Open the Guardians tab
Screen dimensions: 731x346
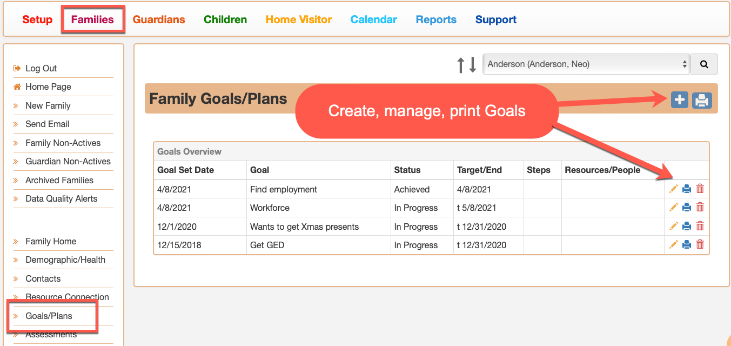coord(159,19)
